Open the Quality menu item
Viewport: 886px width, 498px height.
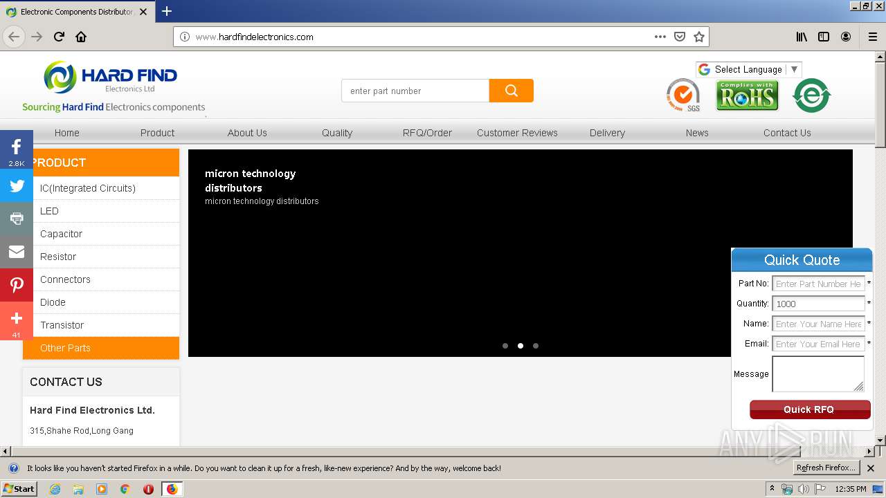[x=337, y=133]
